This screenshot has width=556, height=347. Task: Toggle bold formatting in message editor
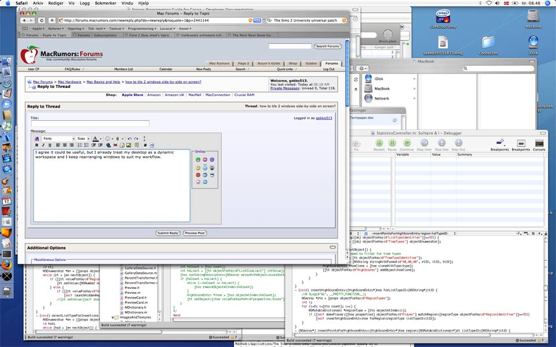(x=36, y=145)
